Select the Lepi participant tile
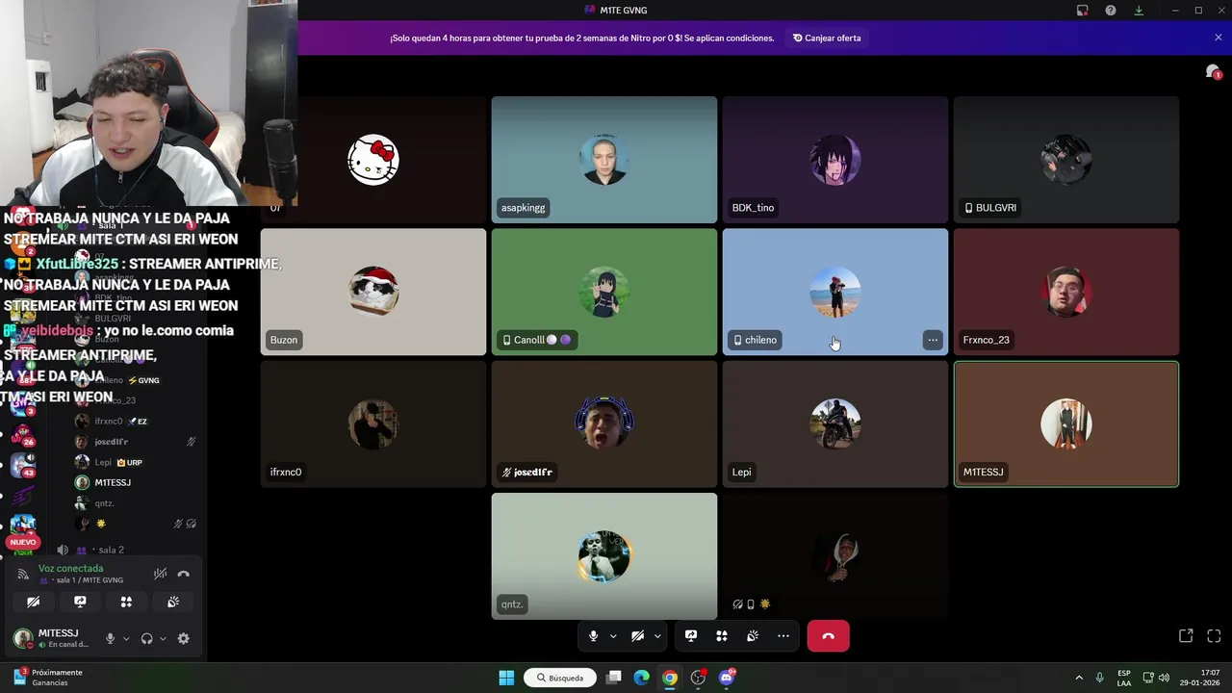The image size is (1232, 693). tap(835, 424)
